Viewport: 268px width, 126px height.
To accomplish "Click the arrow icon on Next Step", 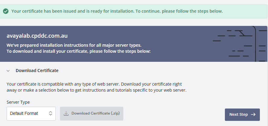I will point(253,115).
